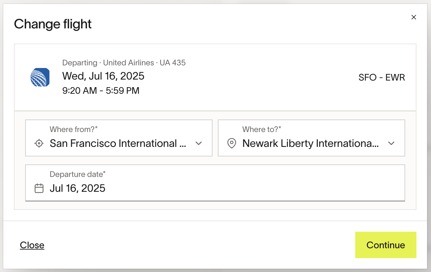The image size is (431, 272).
Task: Click the Departing United Airlines UA 435 text
Action: (124, 63)
